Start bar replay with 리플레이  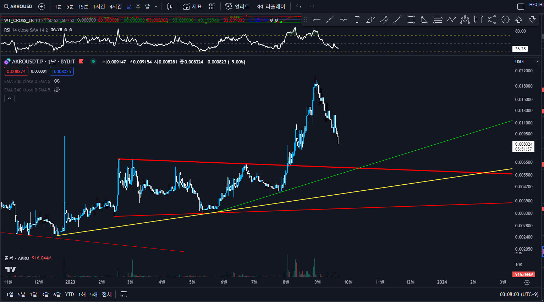271,6
